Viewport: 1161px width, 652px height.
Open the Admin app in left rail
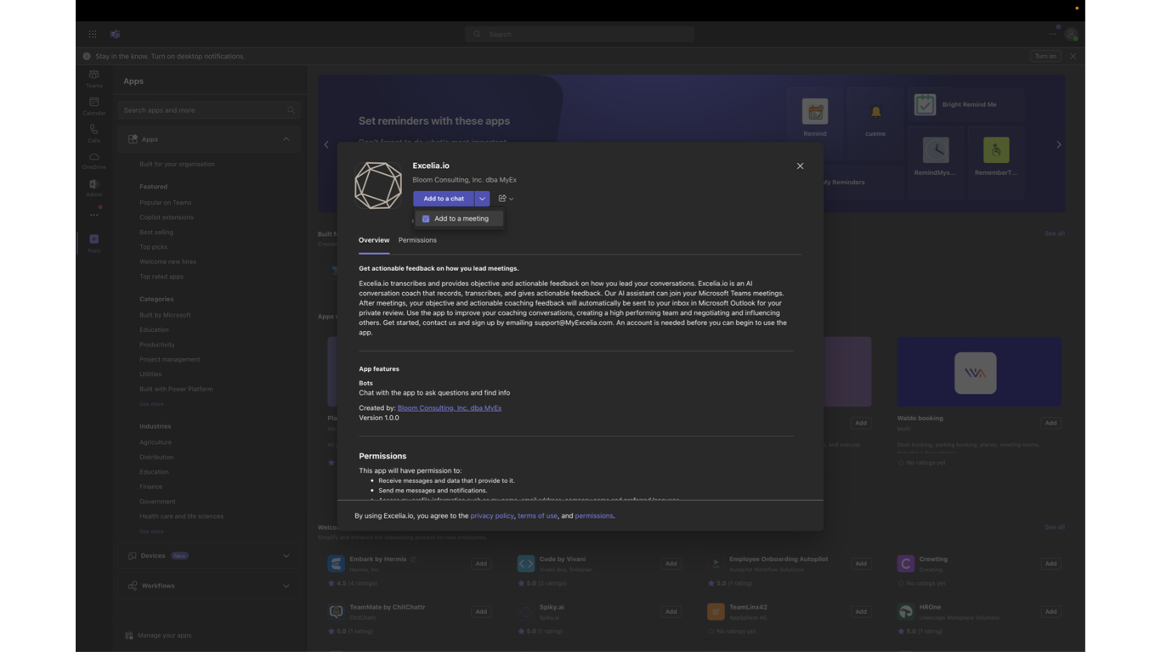pos(93,188)
